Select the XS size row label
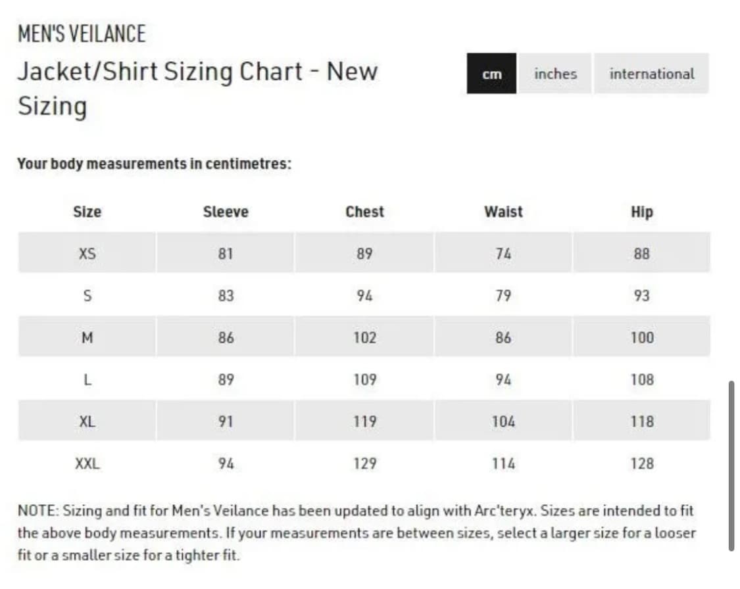The image size is (740, 589). click(87, 253)
